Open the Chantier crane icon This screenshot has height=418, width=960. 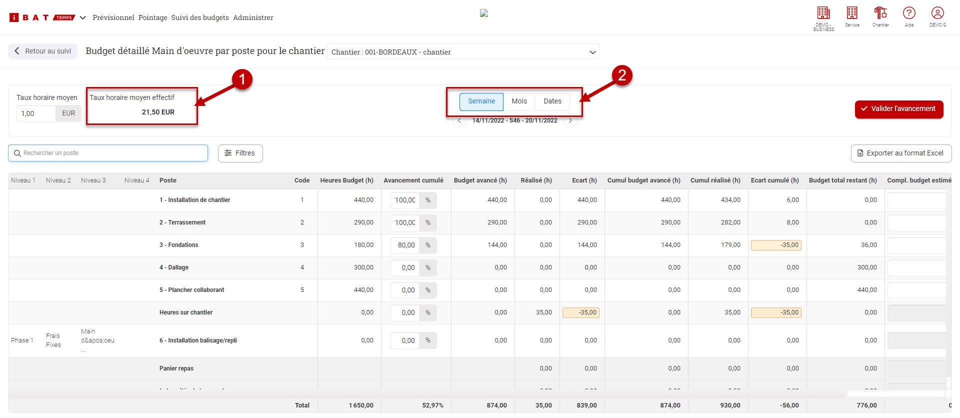tap(880, 13)
